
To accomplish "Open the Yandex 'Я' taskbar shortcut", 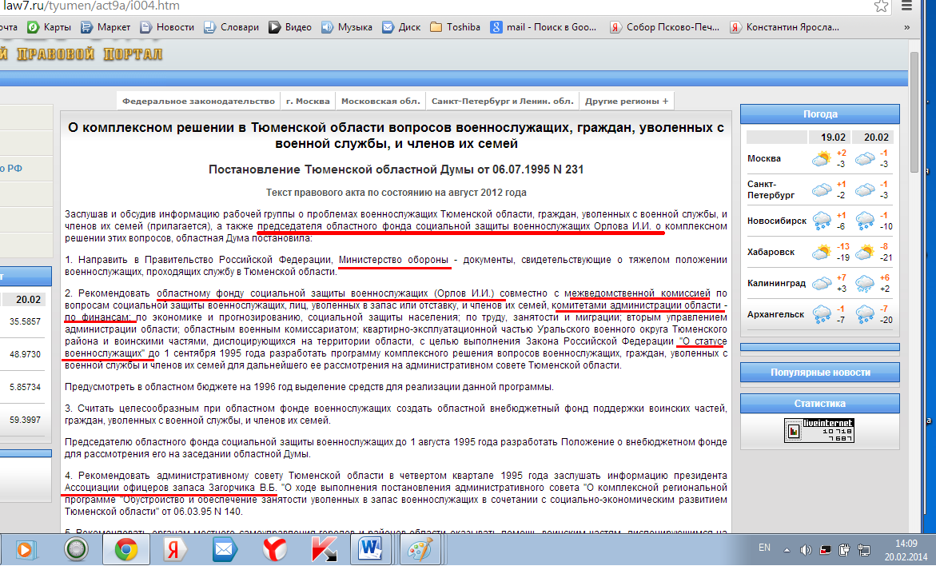I will (173, 549).
